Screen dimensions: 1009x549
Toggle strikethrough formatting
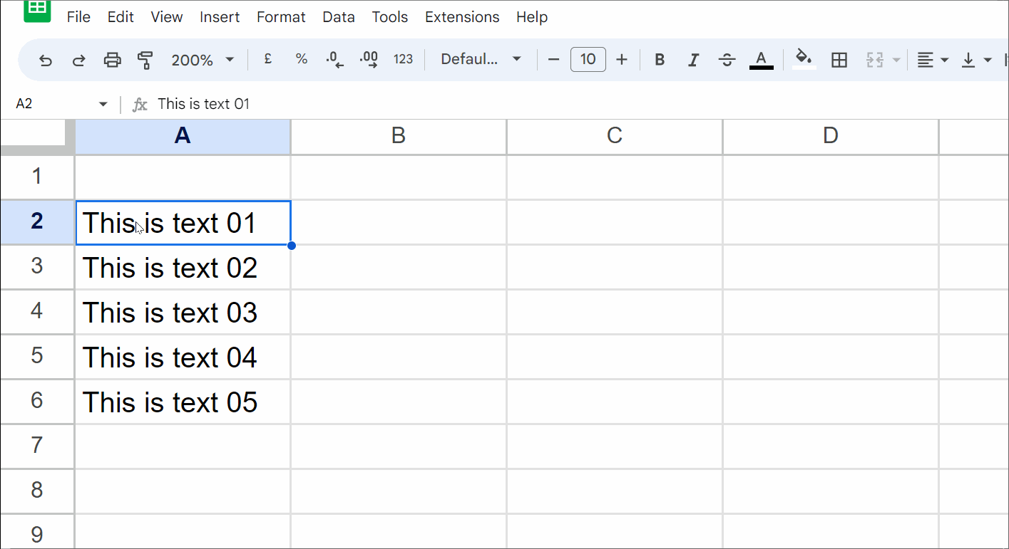[727, 60]
